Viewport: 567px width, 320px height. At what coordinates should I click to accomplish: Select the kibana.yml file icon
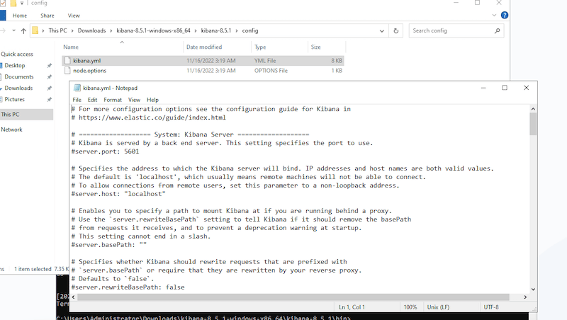[67, 61]
